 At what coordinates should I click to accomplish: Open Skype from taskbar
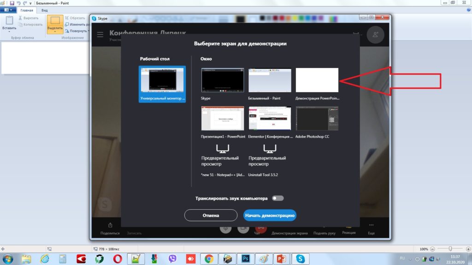(x=301, y=259)
